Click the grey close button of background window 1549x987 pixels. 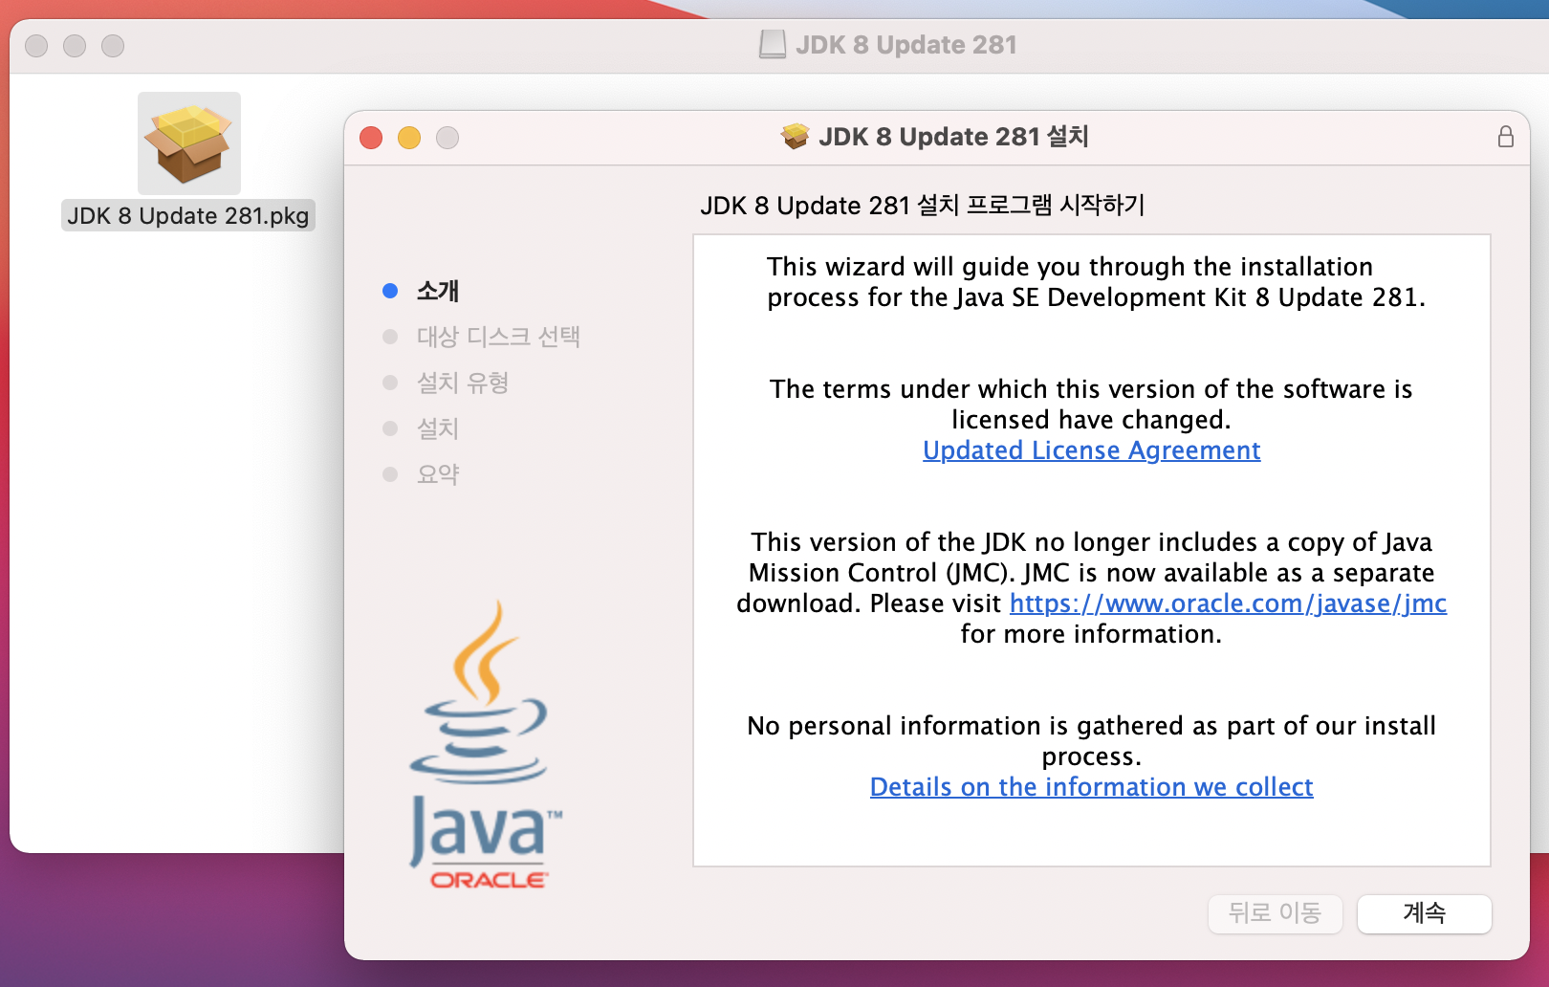[x=36, y=46]
